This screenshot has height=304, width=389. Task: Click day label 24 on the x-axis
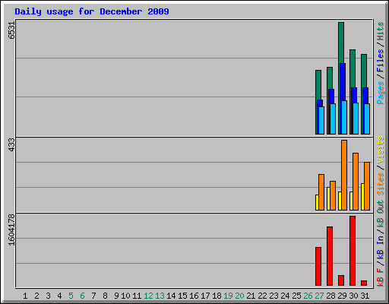pos(285,296)
